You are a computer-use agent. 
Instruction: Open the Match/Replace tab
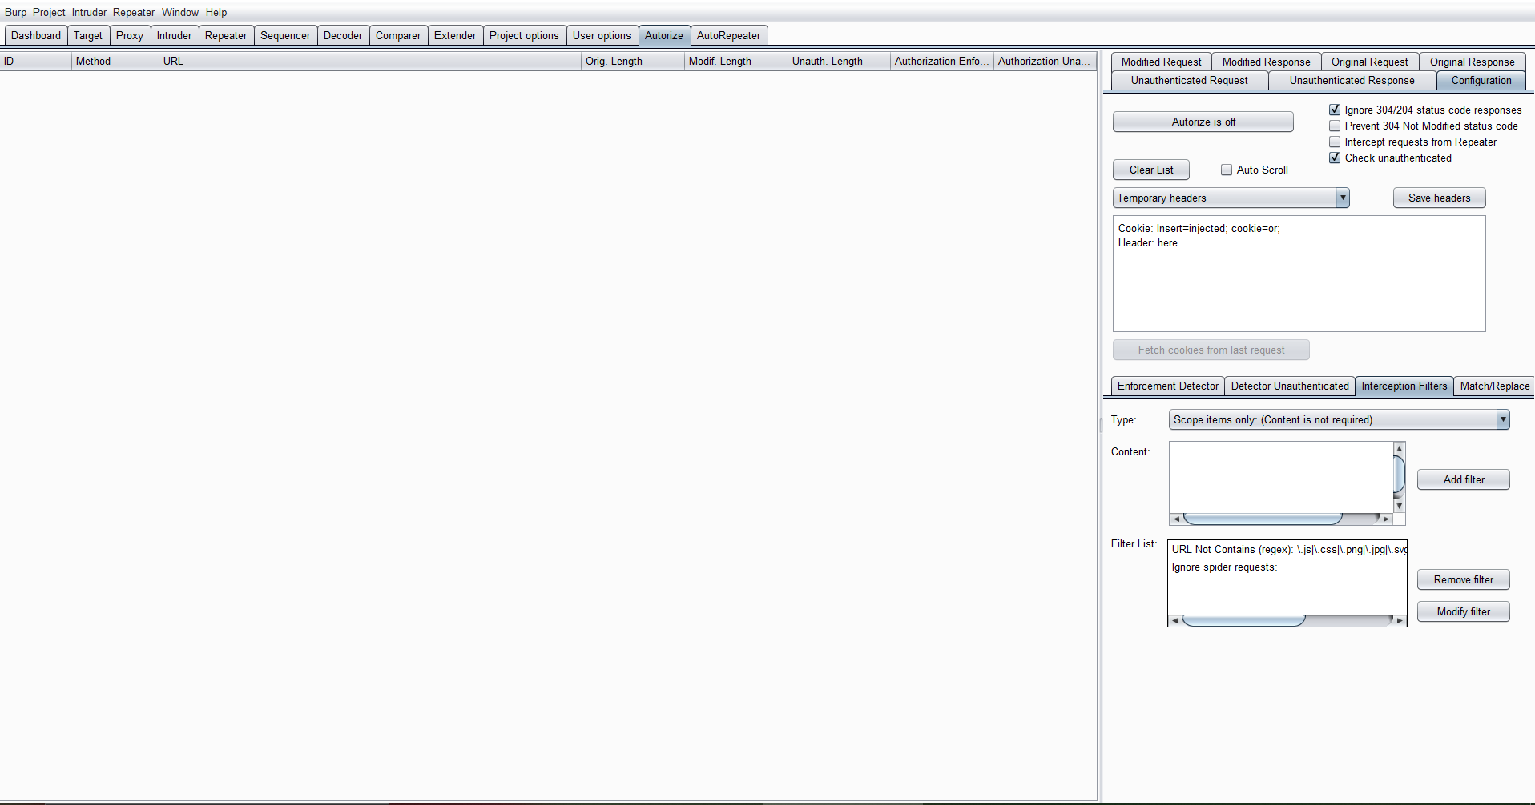tap(1495, 386)
